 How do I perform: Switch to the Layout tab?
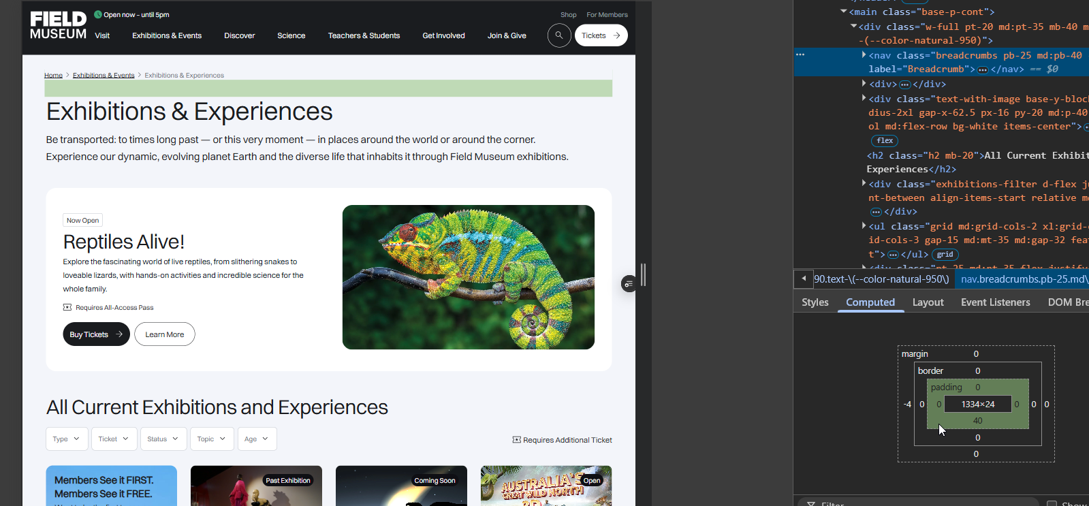click(928, 302)
